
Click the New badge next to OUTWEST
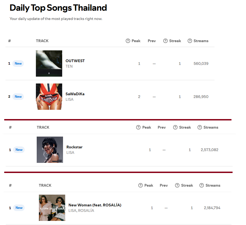(18, 64)
